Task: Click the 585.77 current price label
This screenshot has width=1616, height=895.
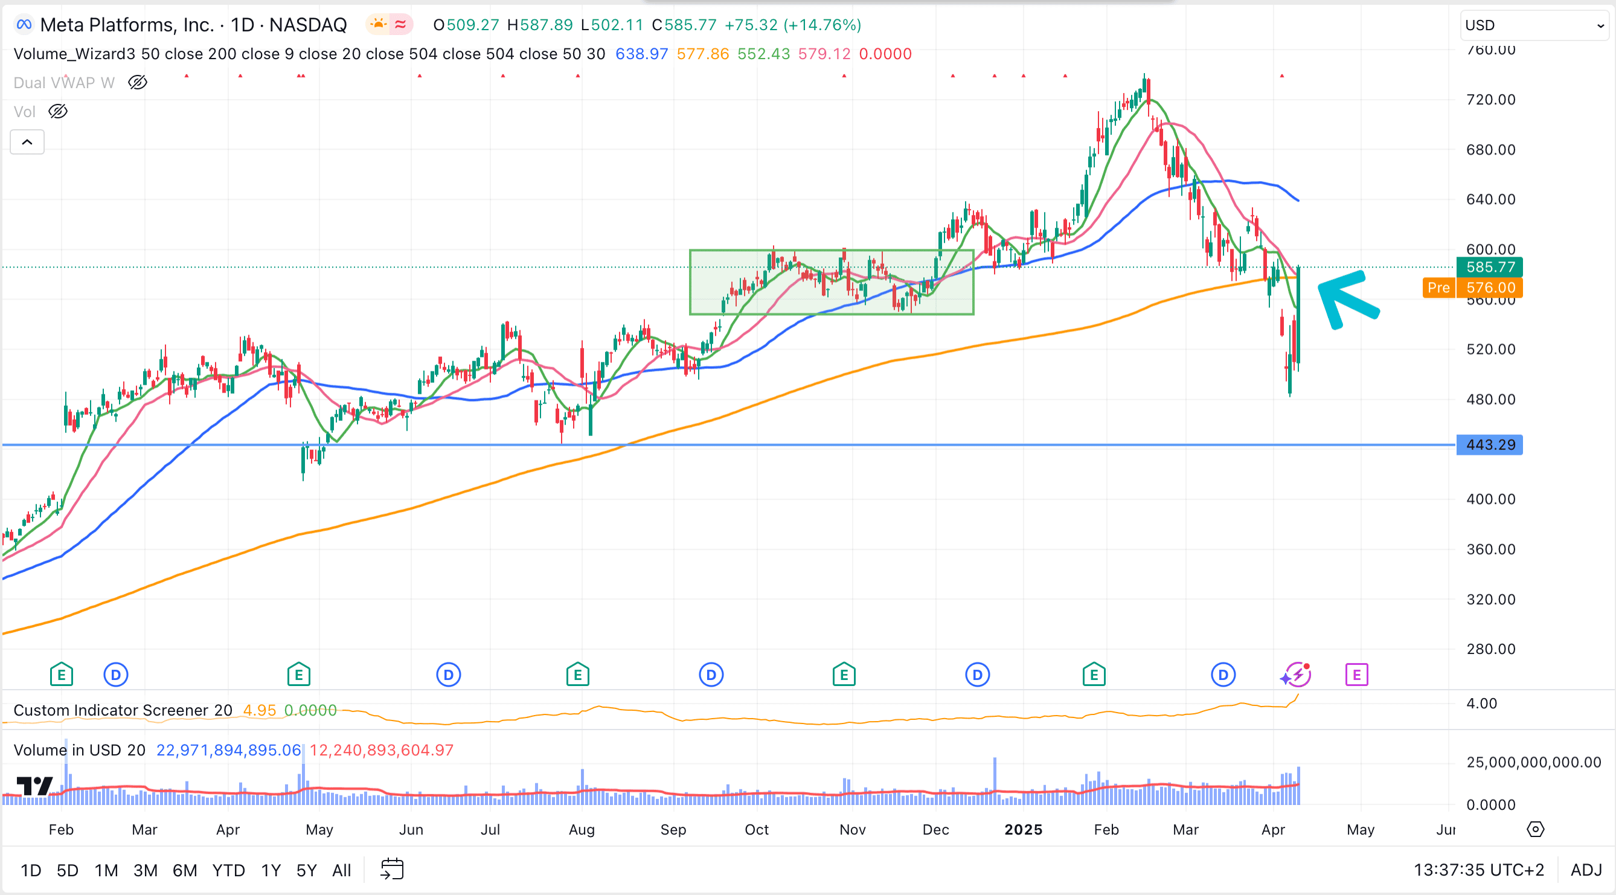Action: pos(1489,267)
